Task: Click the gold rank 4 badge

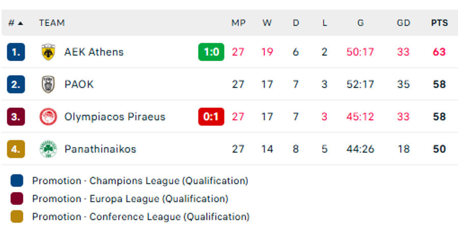Action: coord(16,149)
